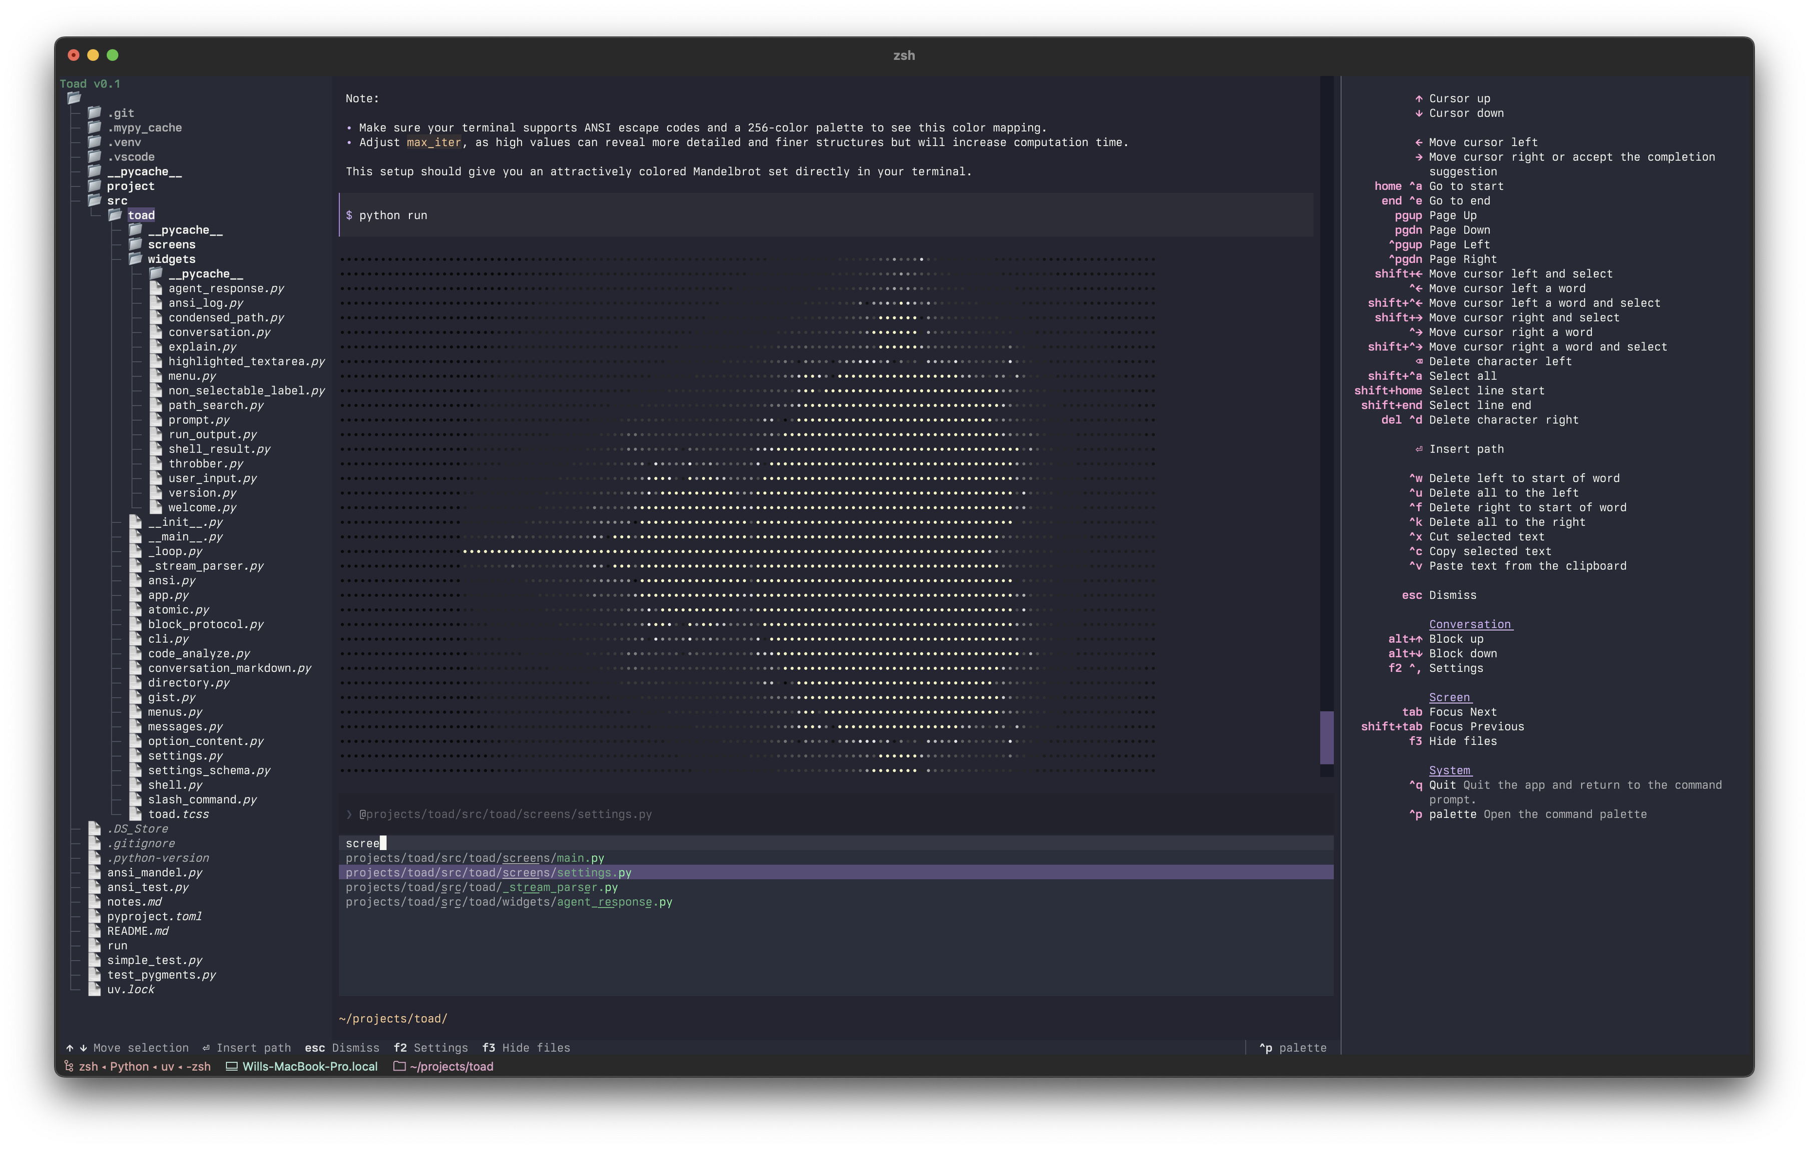Open settings_schema.py in file tree
Screen dimensions: 1809x1149
click(x=209, y=771)
